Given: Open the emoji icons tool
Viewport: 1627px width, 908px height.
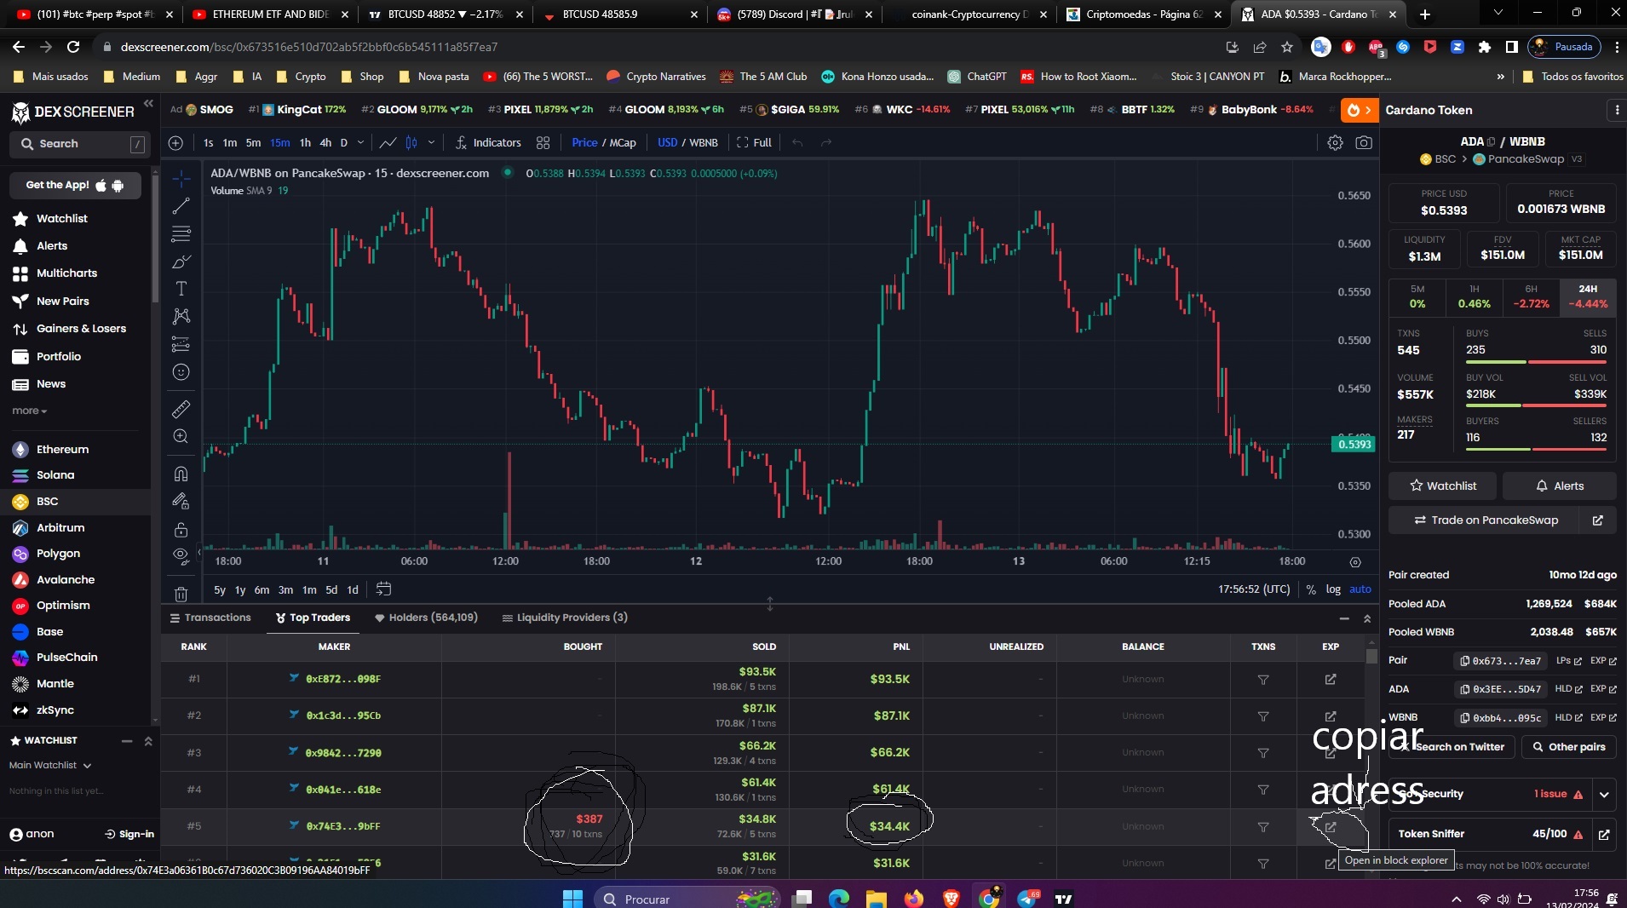Looking at the screenshot, I should click(181, 371).
